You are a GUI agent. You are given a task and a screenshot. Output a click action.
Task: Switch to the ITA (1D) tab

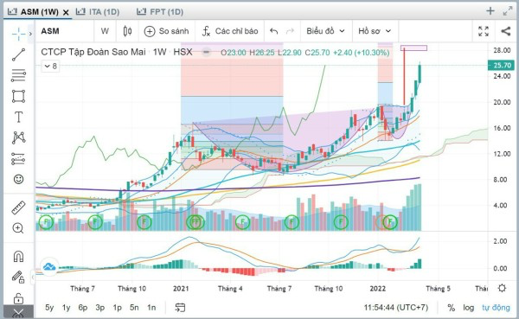(x=98, y=12)
